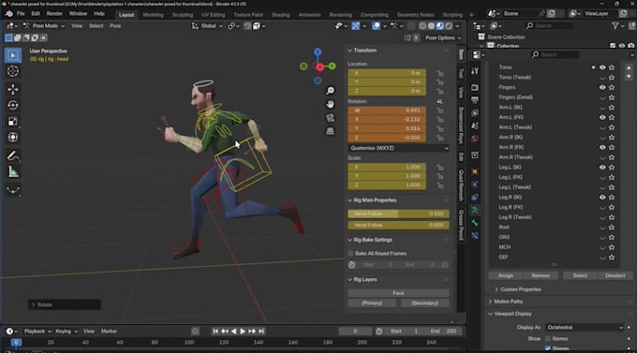
Task: Toggle visibility of Fingers bone collection
Action: tap(602, 87)
